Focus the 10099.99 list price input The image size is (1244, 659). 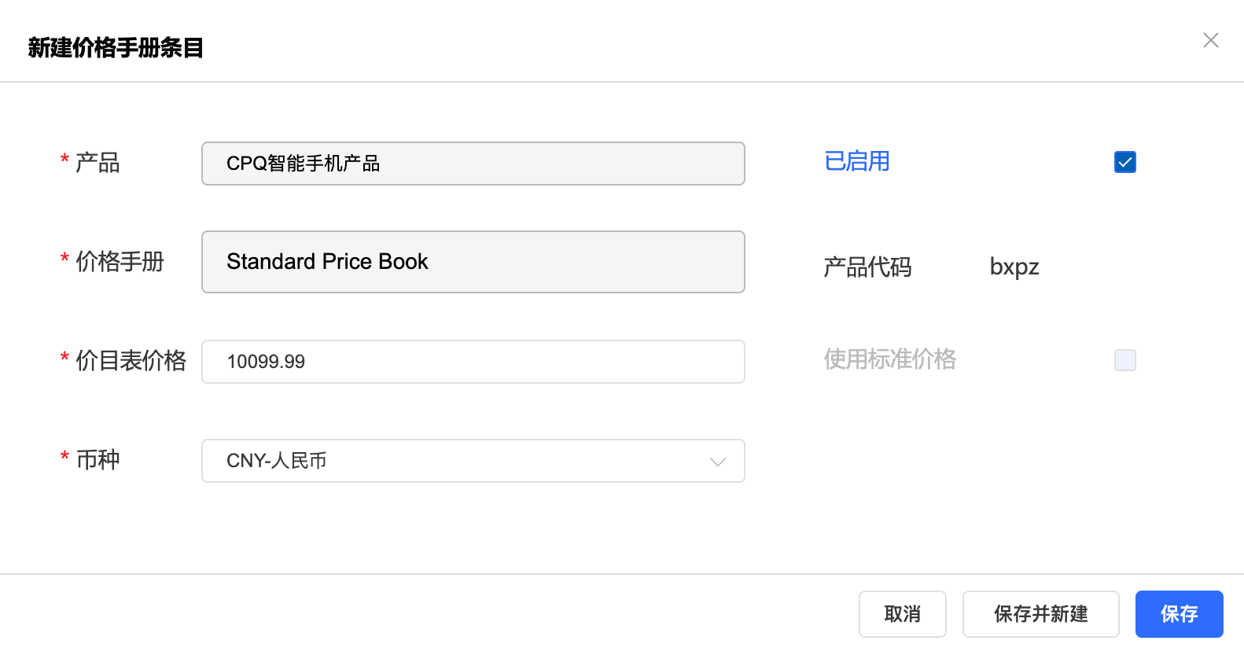click(x=472, y=362)
